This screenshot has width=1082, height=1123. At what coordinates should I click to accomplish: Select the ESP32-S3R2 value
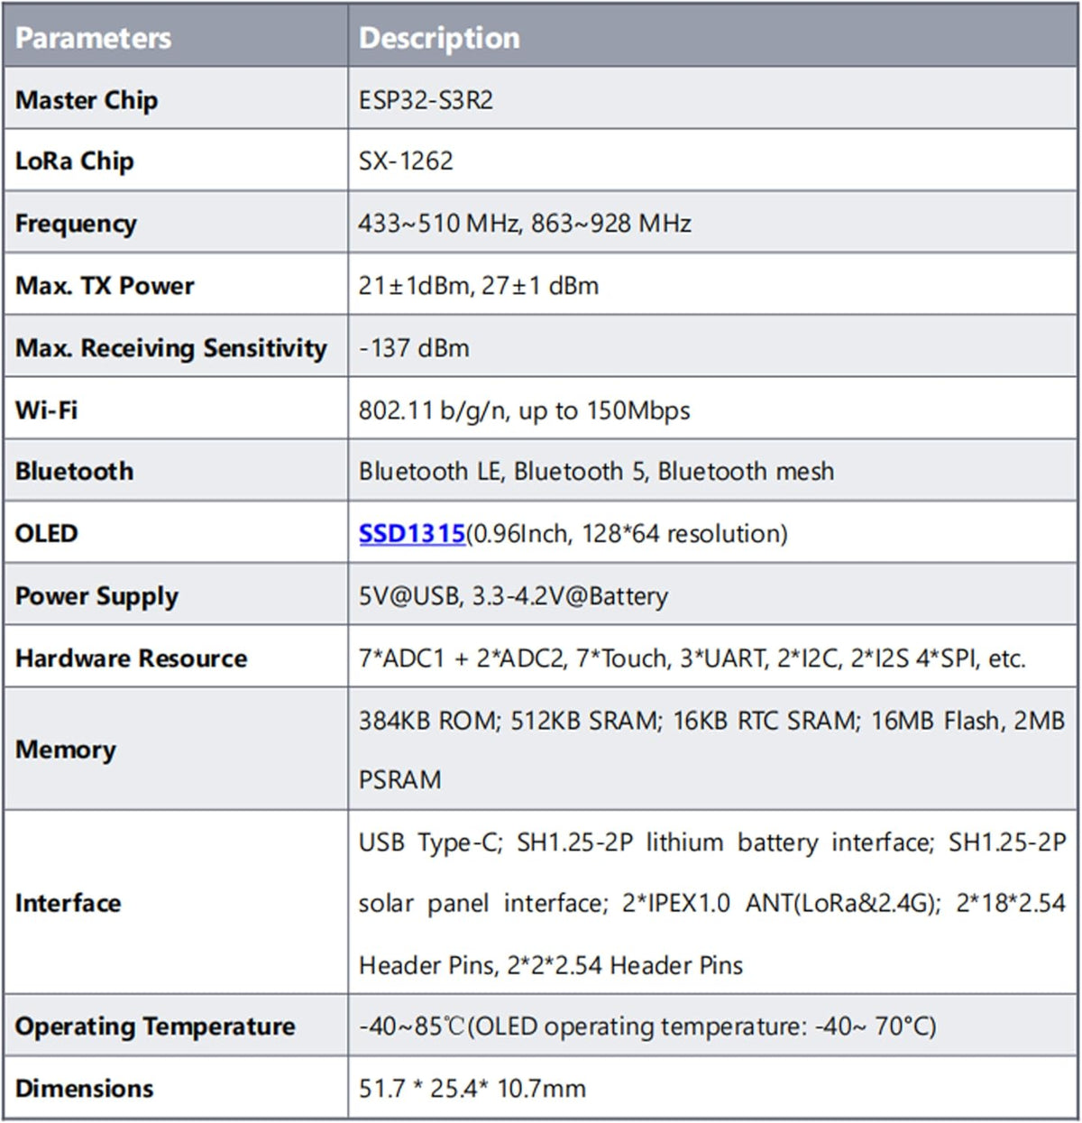426,100
